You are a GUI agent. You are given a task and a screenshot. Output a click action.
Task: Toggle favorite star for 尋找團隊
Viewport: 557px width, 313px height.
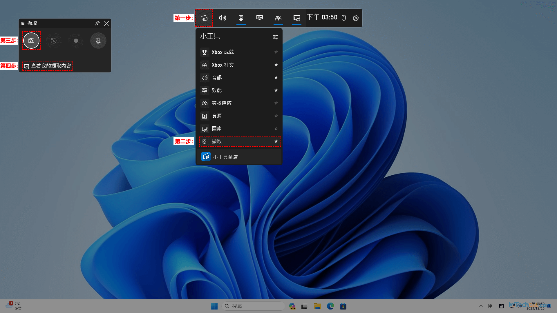coord(276,103)
